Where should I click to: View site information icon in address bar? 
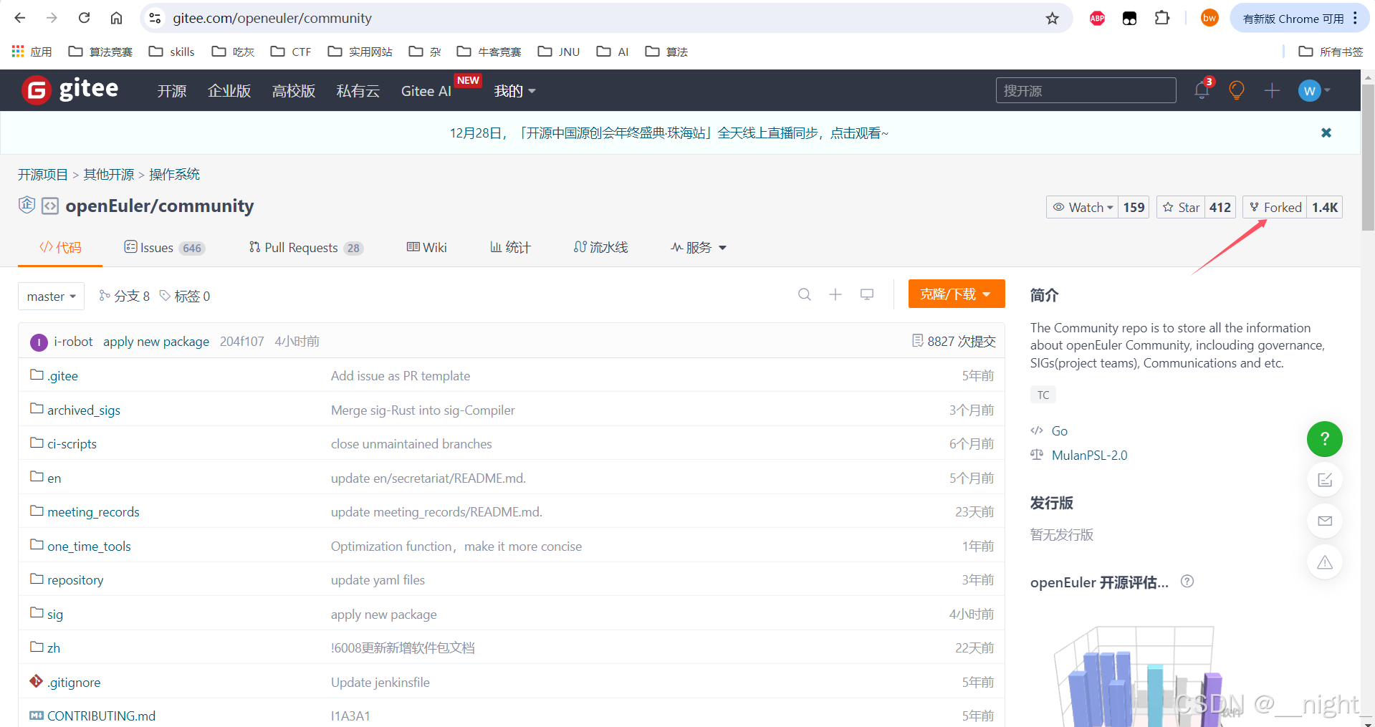(154, 18)
